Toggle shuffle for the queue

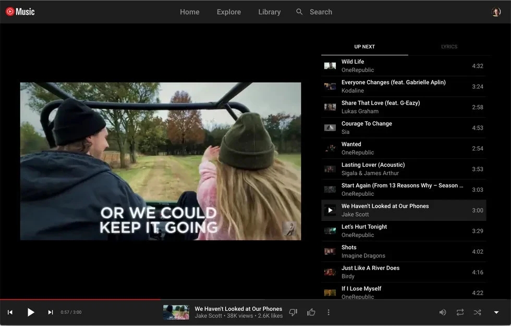[x=477, y=312]
